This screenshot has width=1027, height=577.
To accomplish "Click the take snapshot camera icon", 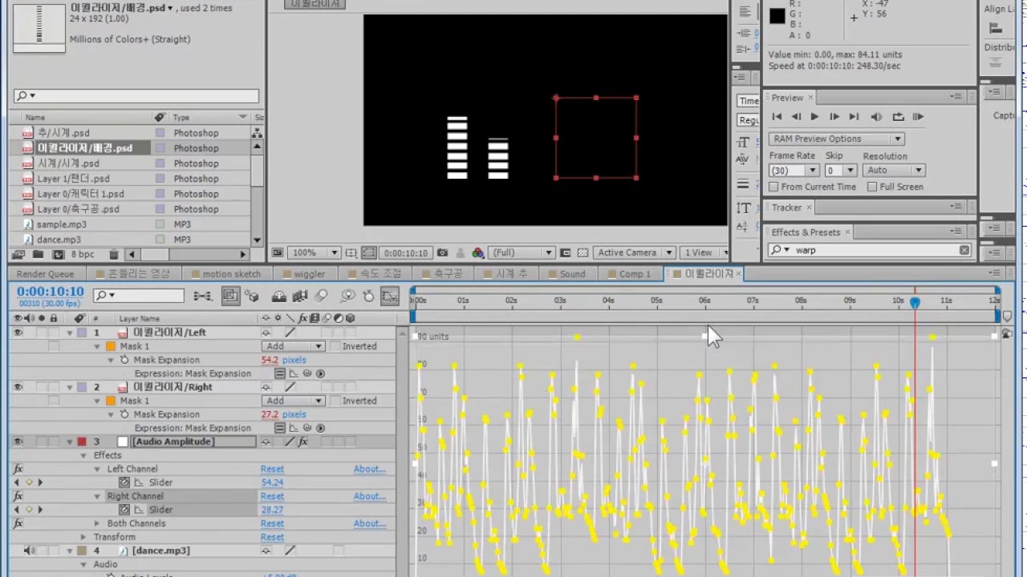I will pos(442,252).
